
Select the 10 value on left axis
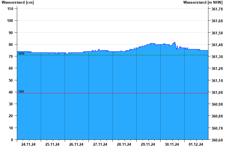coord(11,128)
